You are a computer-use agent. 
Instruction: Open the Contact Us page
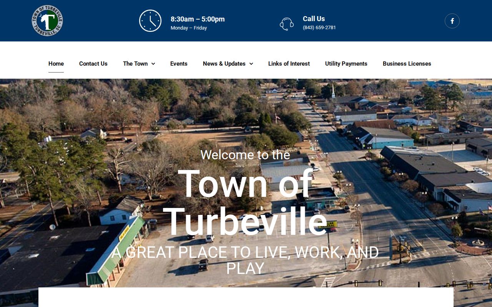(x=93, y=64)
